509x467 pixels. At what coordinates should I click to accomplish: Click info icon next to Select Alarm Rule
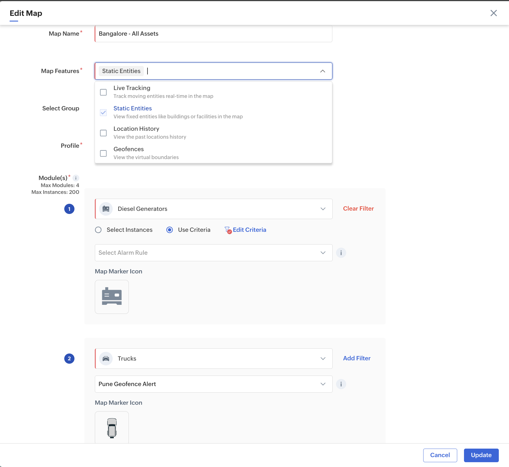[341, 253]
